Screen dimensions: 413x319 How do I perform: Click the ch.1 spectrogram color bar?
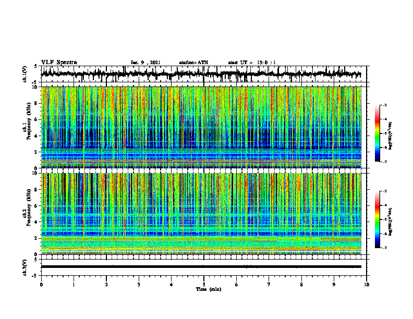point(377,133)
